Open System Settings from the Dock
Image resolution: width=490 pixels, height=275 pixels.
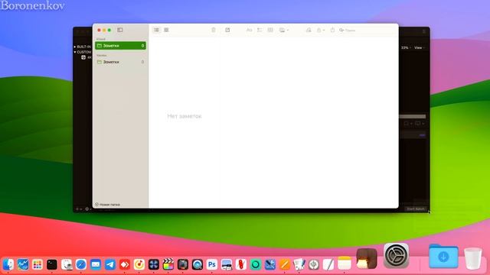coord(396,256)
